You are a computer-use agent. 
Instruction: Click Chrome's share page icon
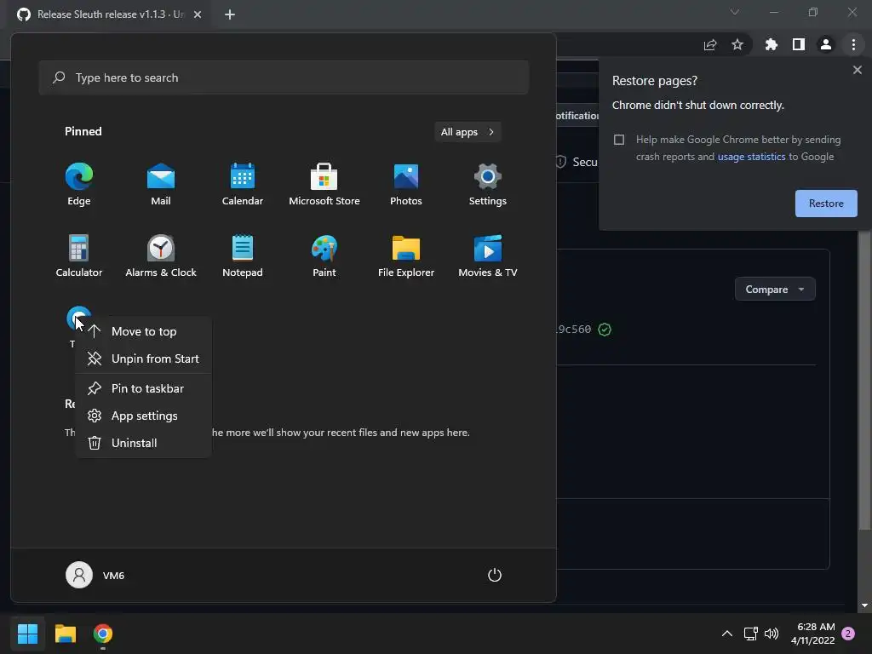710,44
